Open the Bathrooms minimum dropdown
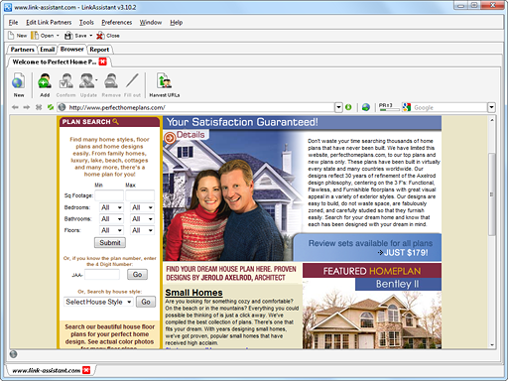This screenshot has width=508, height=381. tap(111, 219)
